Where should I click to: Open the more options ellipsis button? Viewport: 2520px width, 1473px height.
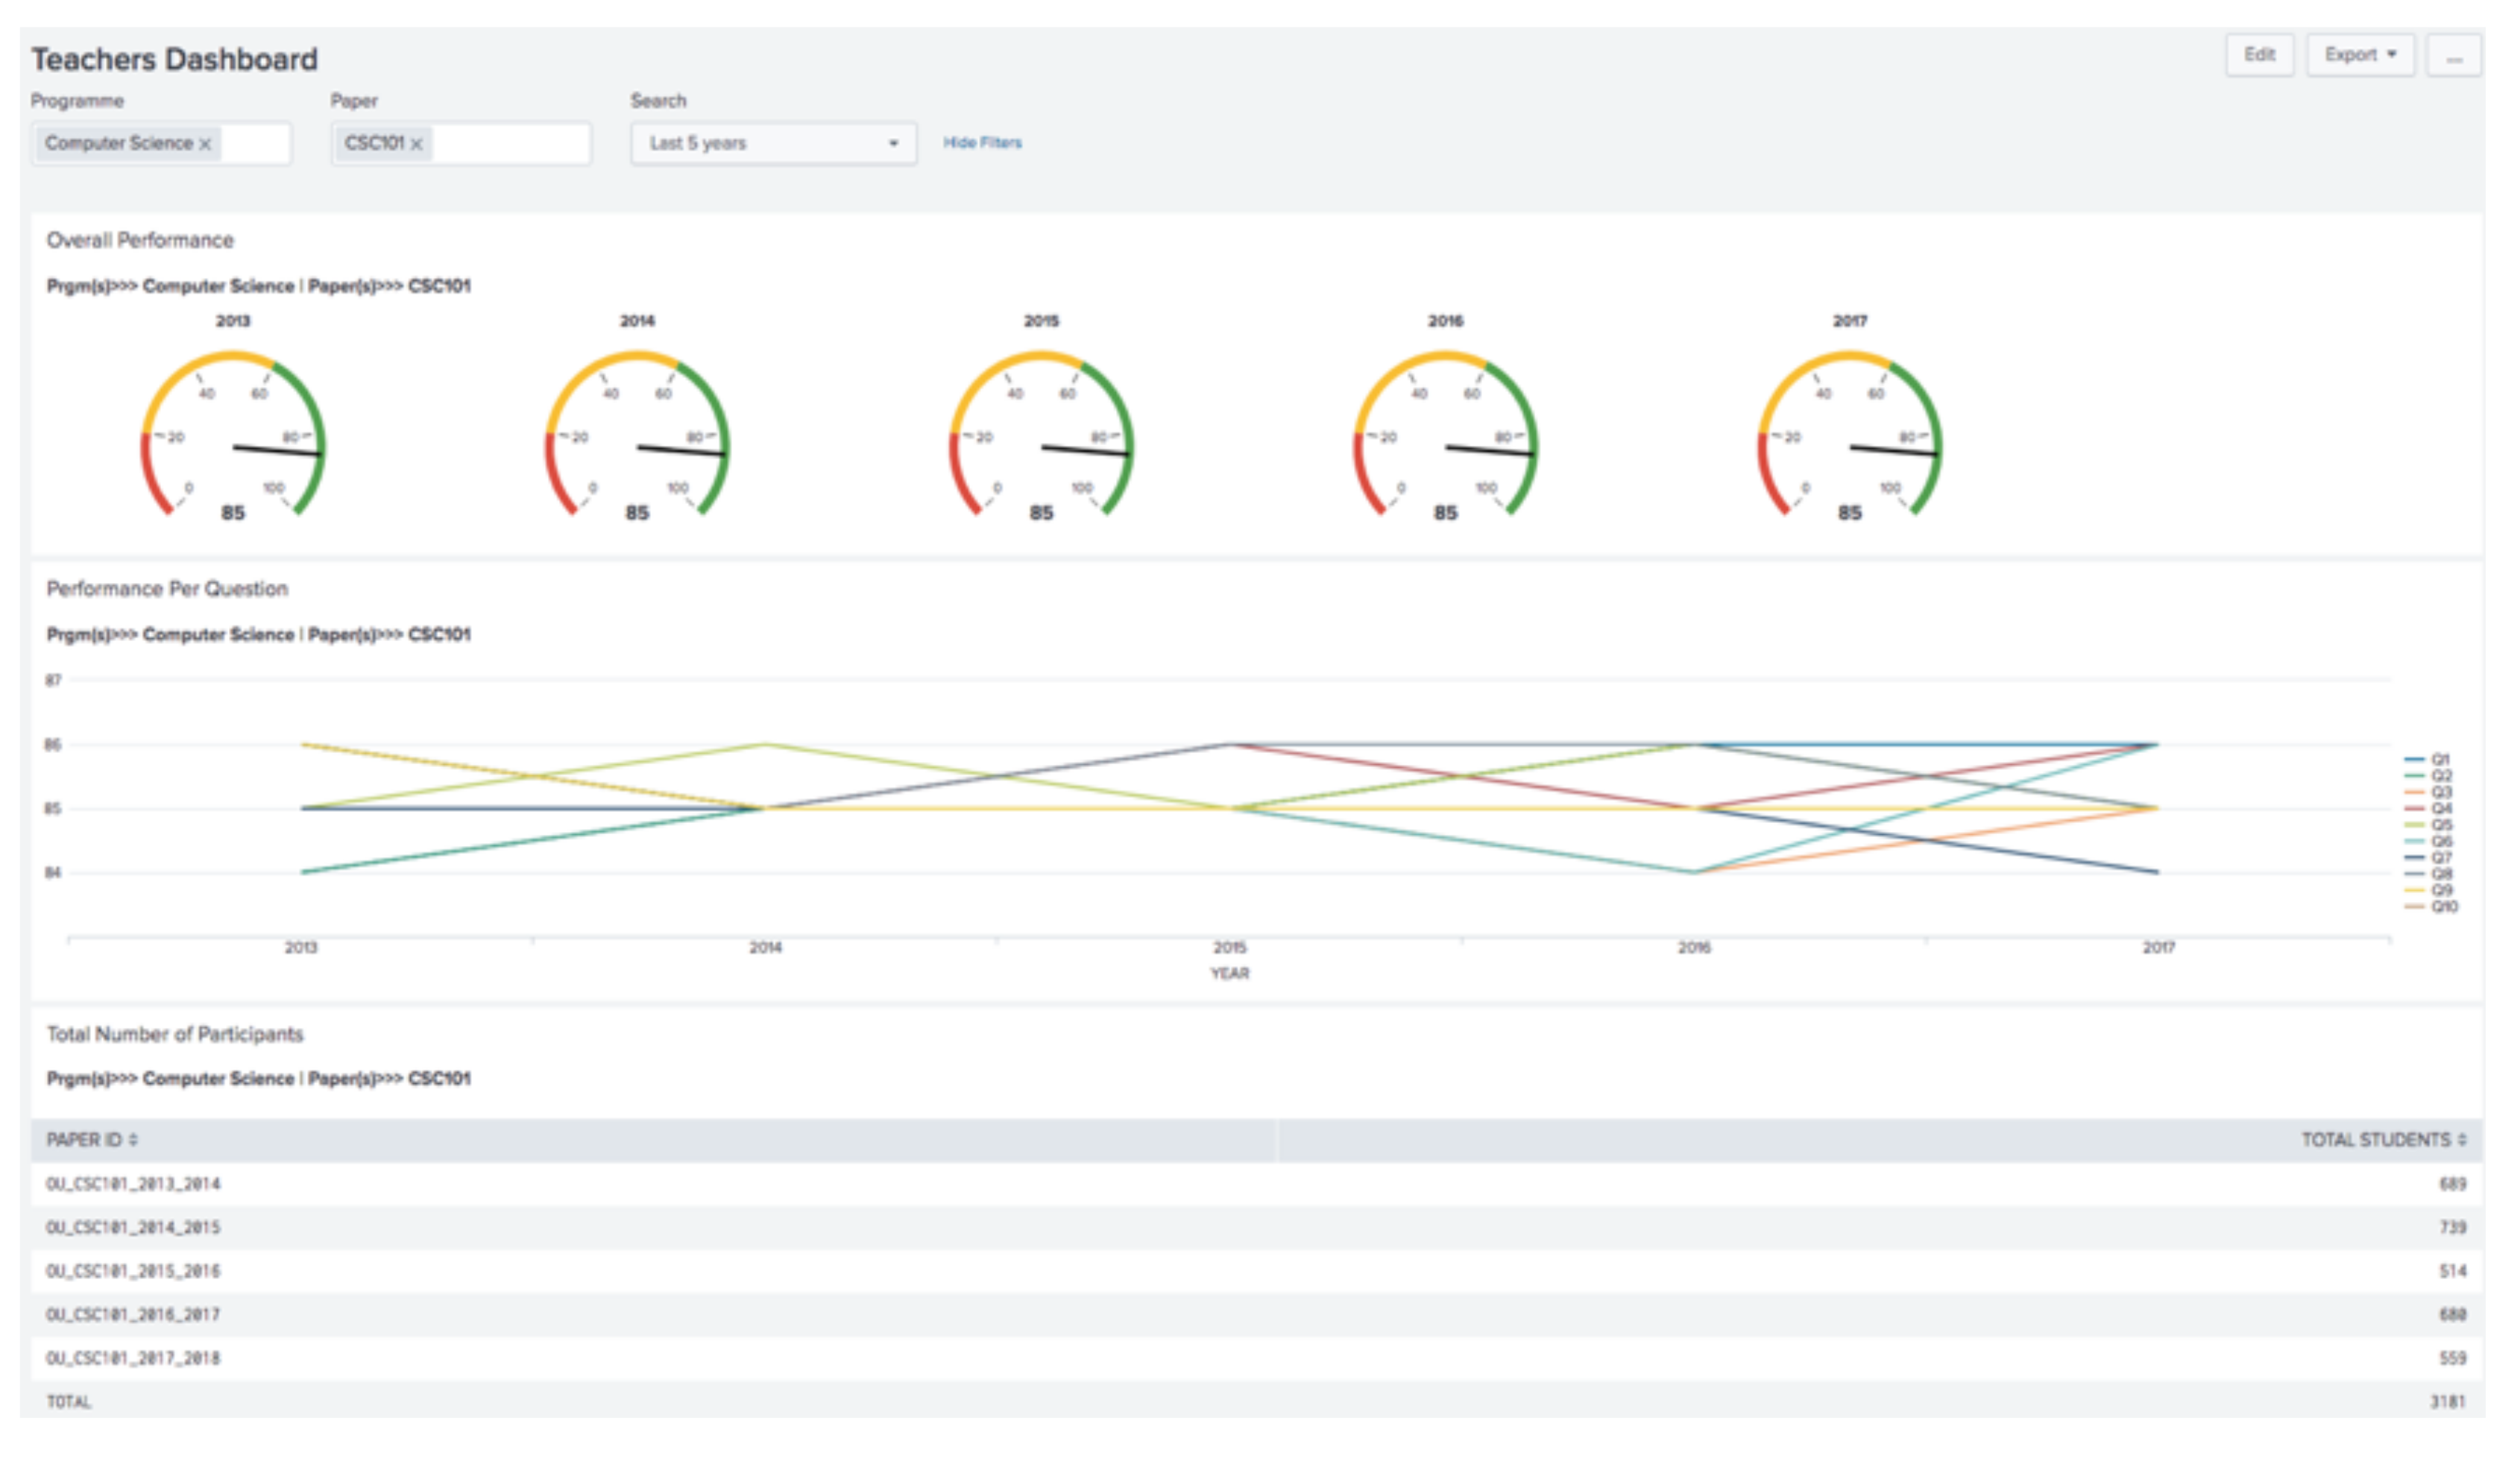[x=2453, y=57]
